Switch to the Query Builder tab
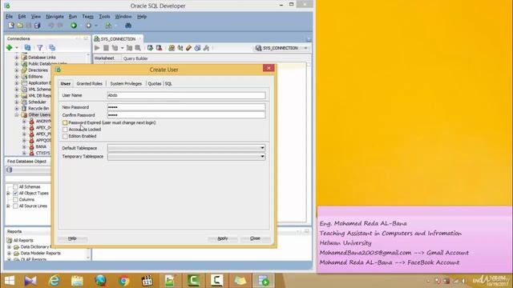The height and width of the screenshot is (288, 513). [x=135, y=58]
